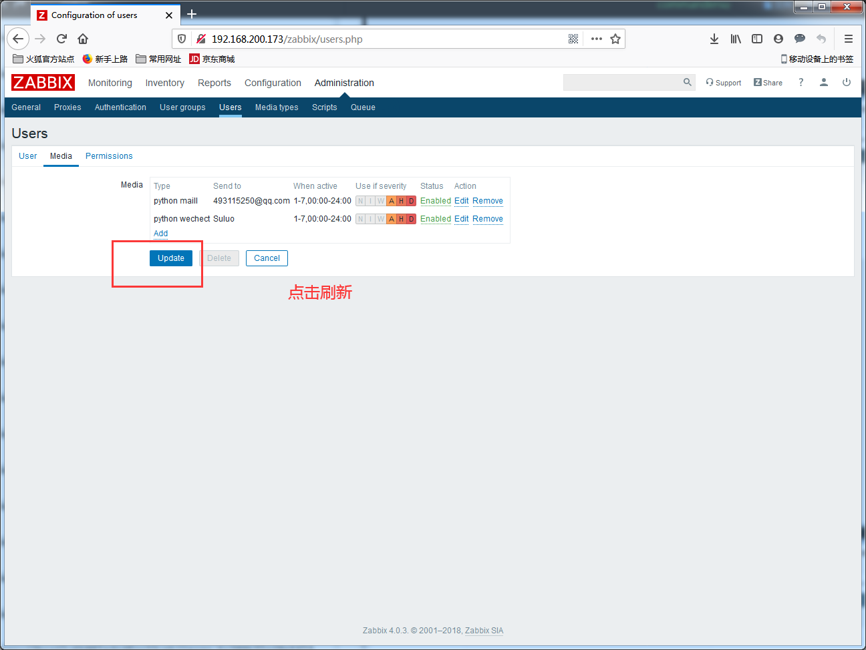Open the Zabbix user profile icon
The width and height of the screenshot is (866, 650).
[824, 82]
